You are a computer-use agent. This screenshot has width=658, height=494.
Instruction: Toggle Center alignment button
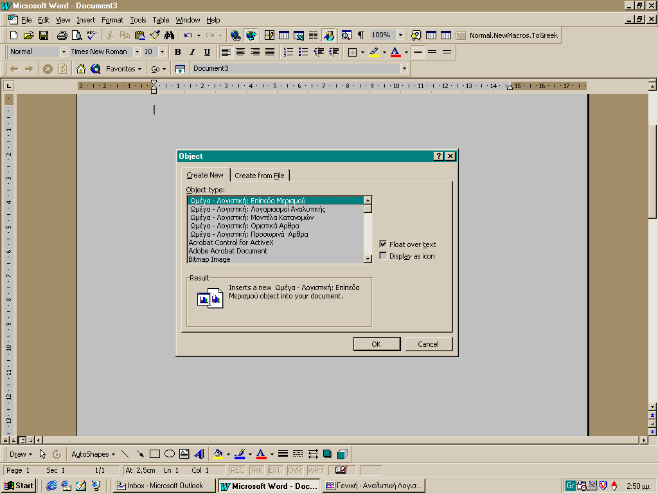pyautogui.click(x=240, y=52)
